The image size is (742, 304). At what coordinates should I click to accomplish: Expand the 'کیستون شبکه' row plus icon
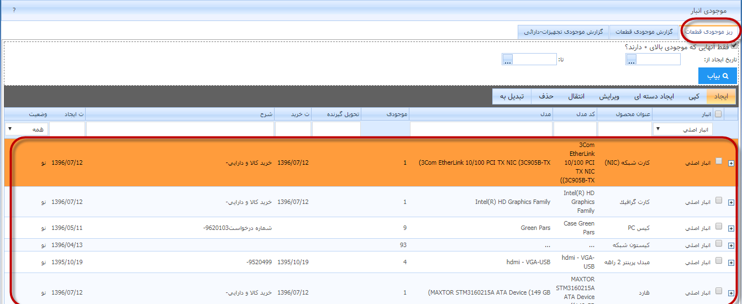[x=732, y=245]
